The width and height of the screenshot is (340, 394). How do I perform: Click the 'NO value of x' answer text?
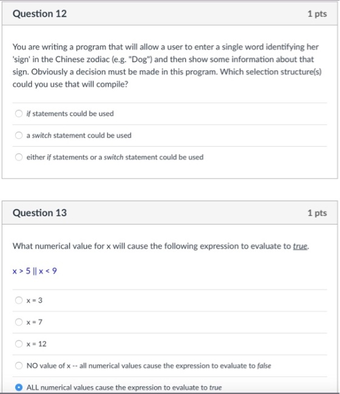(149, 365)
